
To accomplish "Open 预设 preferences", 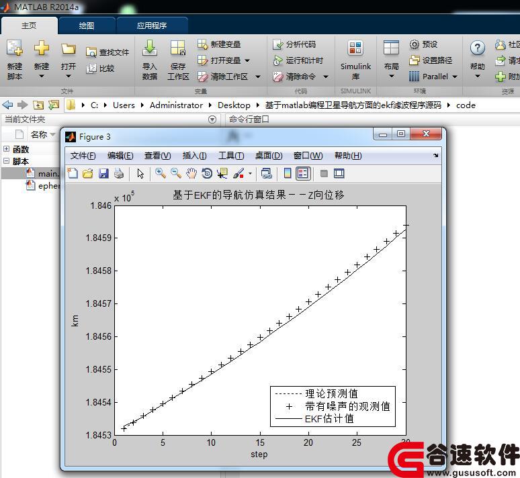I will (423, 44).
